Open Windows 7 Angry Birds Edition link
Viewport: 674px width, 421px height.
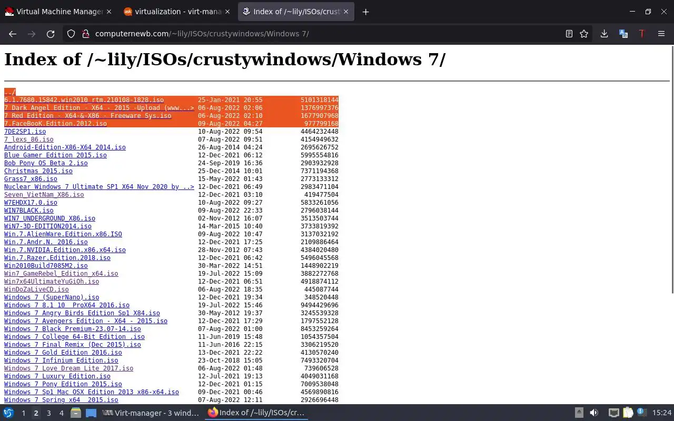point(82,313)
